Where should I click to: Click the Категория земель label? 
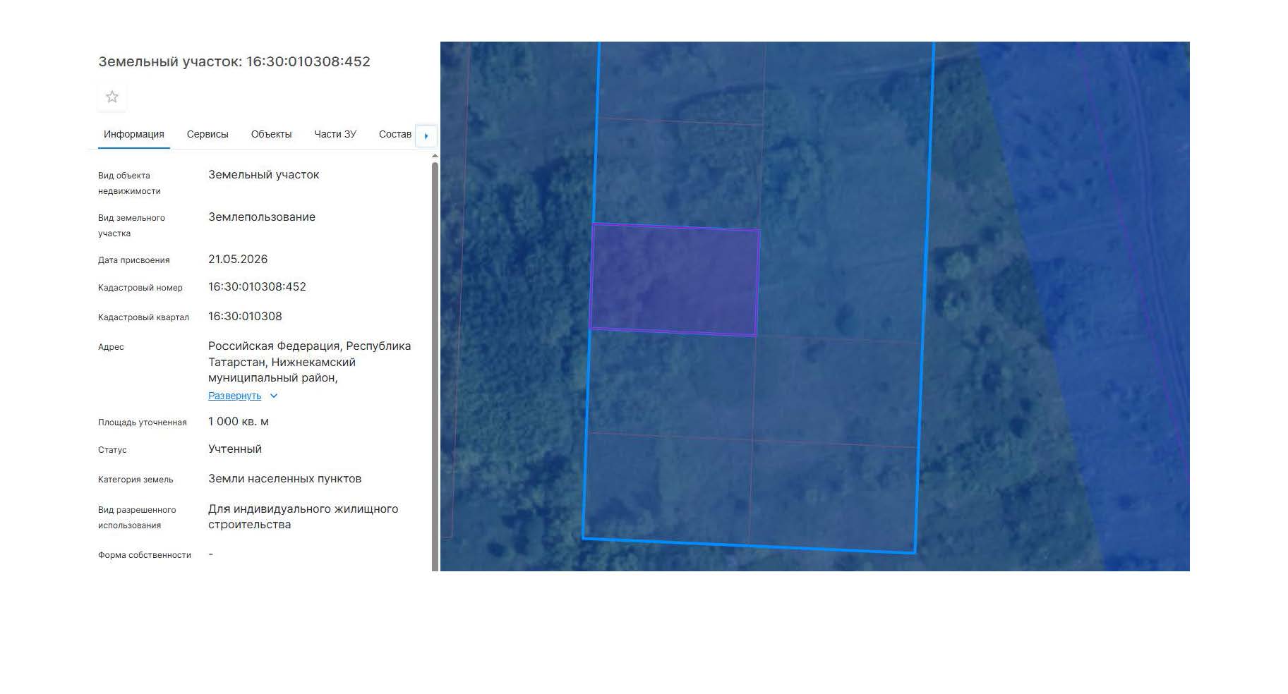click(136, 480)
